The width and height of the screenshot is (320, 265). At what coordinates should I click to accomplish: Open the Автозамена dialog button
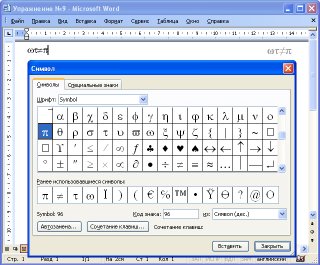tap(59, 226)
